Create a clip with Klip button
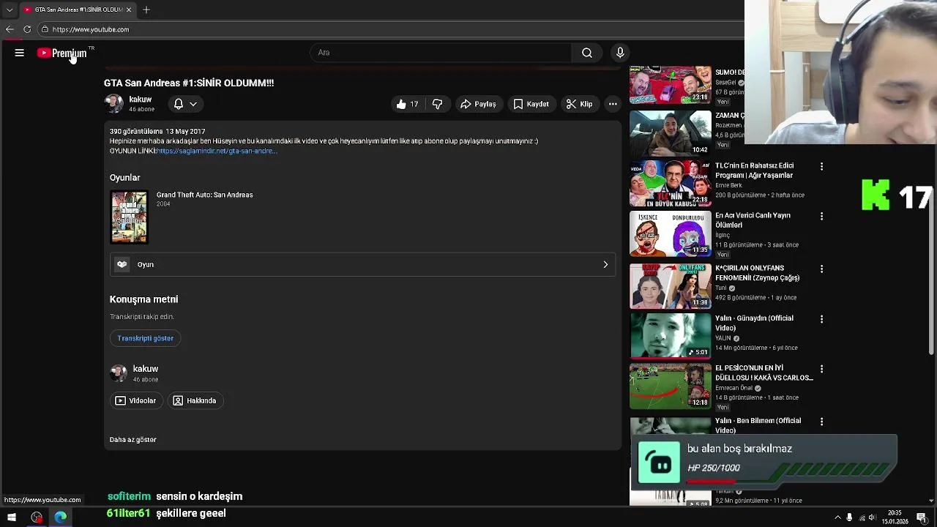The width and height of the screenshot is (937, 527). 579,104
